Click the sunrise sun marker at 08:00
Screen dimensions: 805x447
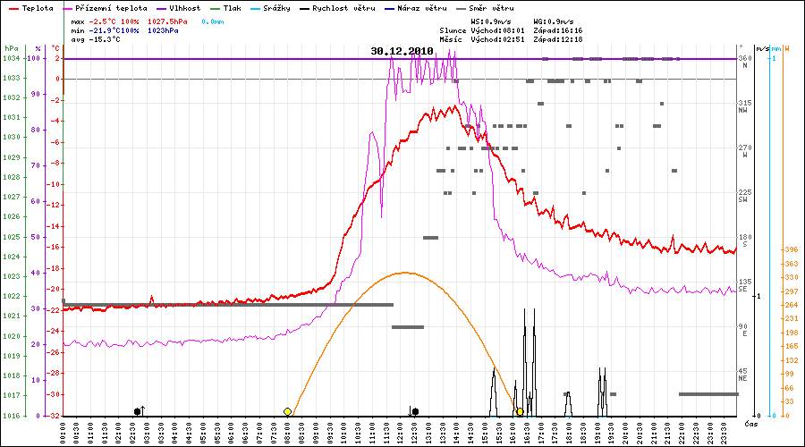287,411
